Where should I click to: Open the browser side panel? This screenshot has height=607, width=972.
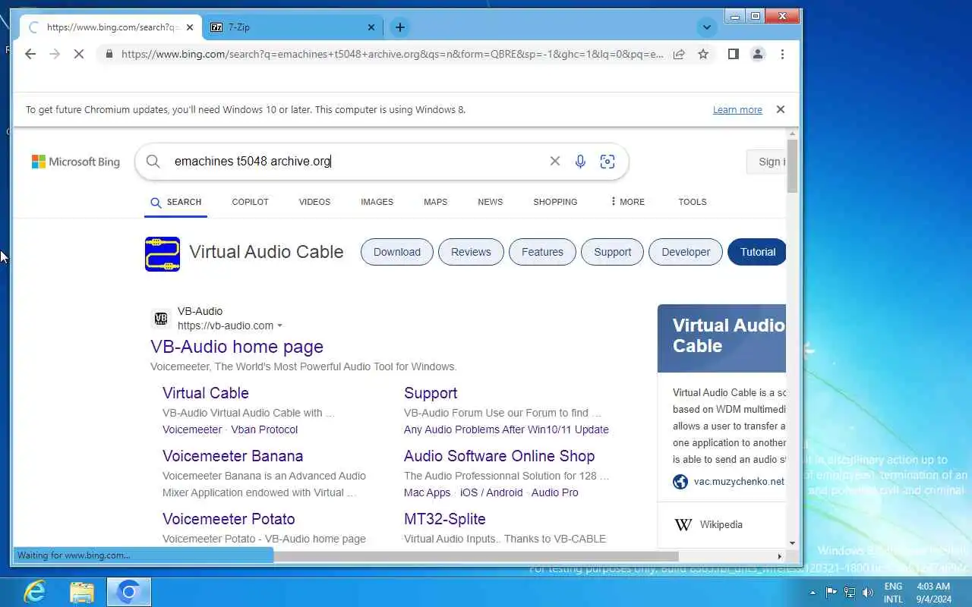(x=733, y=54)
